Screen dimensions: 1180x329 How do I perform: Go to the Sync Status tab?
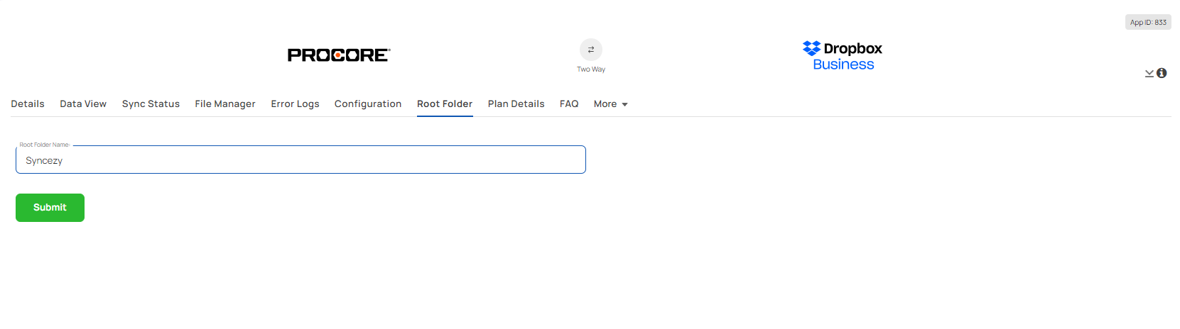pyautogui.click(x=151, y=104)
